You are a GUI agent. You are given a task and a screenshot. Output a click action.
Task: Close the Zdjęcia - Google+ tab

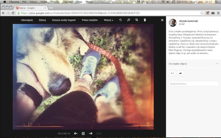[x=45, y=8]
